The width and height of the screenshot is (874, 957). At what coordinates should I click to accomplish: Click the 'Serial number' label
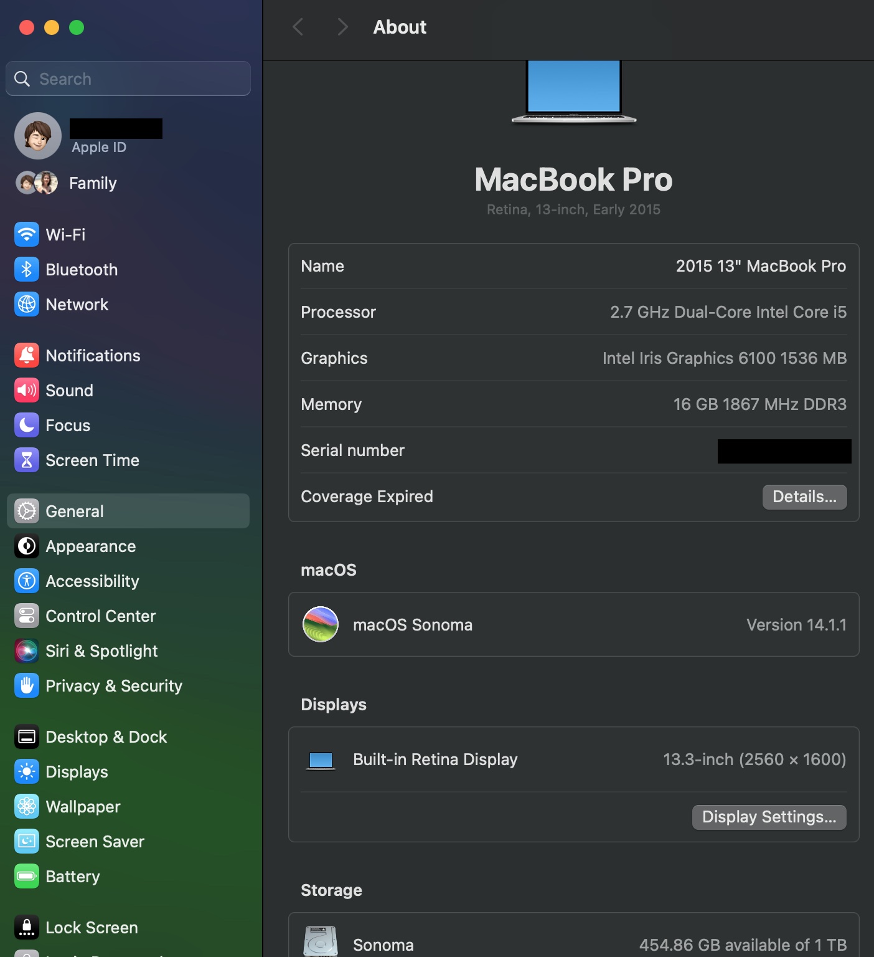[x=352, y=450]
